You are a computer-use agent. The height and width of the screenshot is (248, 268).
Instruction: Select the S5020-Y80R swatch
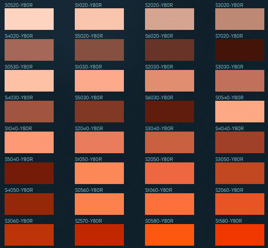coord(99,50)
